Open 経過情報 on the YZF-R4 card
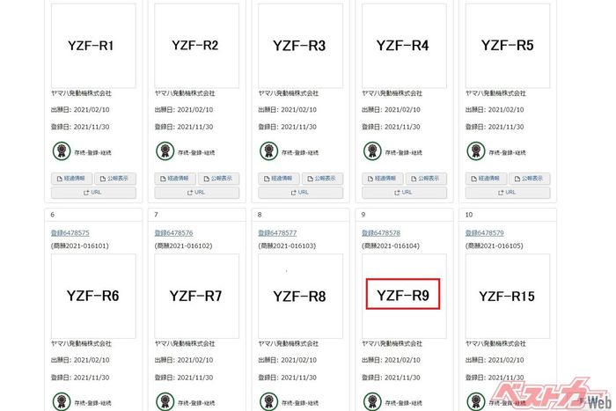 click(382, 178)
